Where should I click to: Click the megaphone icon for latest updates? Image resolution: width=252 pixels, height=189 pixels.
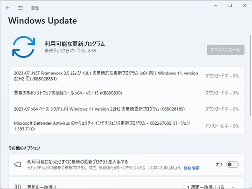[x=18, y=164]
